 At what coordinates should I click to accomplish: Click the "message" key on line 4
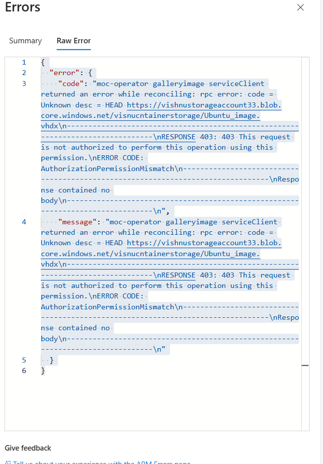click(x=78, y=222)
